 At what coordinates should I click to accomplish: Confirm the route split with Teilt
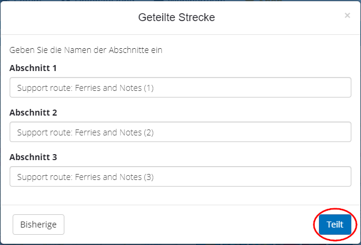click(x=335, y=225)
